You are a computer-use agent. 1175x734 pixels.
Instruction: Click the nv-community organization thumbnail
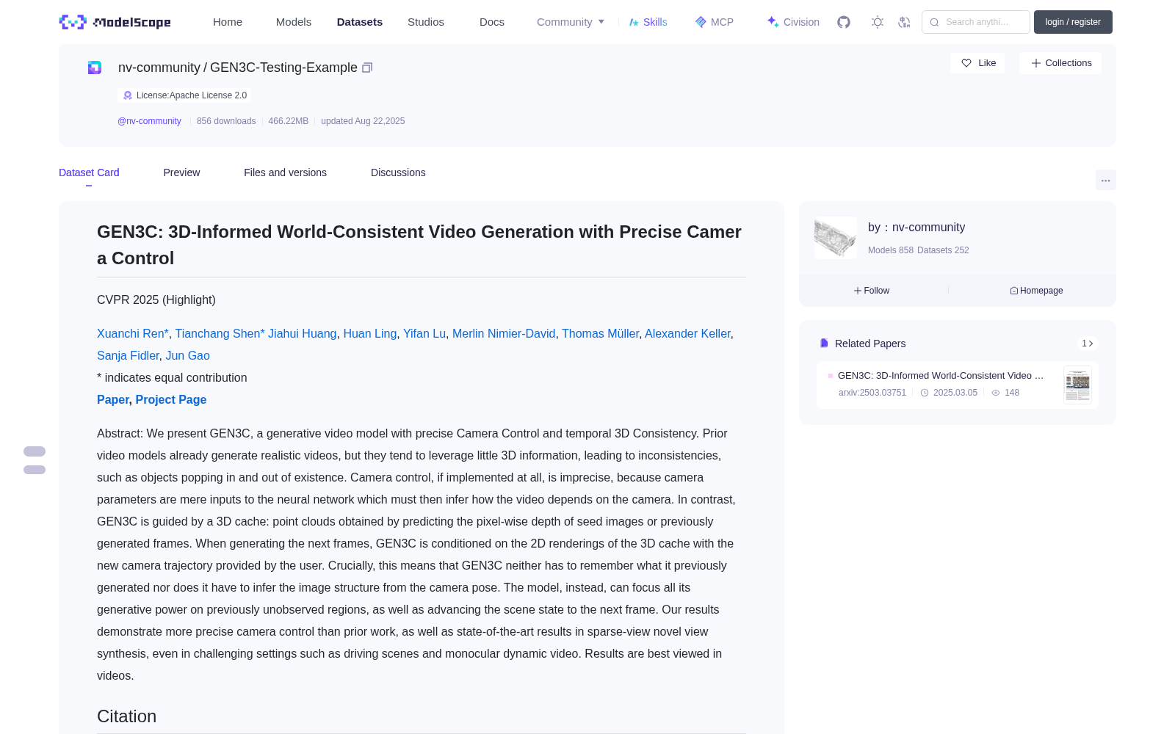pos(836,237)
